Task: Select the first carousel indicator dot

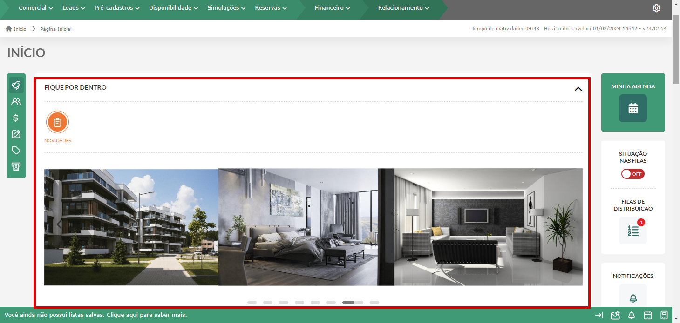Action: point(252,303)
